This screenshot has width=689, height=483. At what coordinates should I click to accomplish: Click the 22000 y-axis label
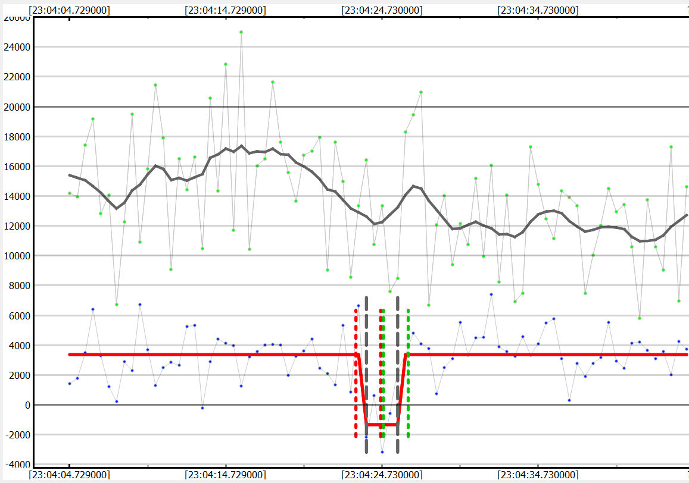click(17, 77)
